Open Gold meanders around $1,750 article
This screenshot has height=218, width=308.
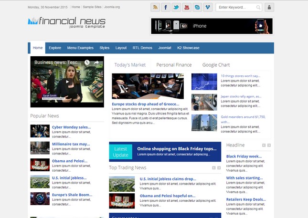click(x=243, y=119)
